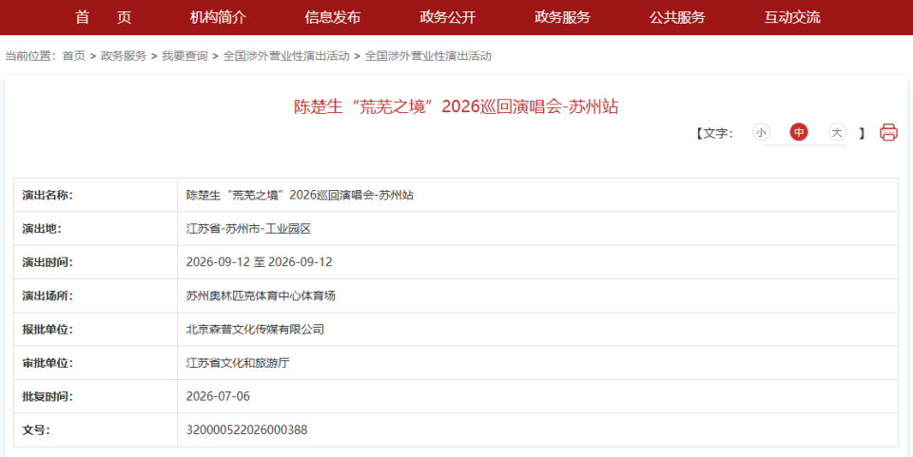
Task: Select the value 江苏省-苏州市-工业园区
Action: 248,228
